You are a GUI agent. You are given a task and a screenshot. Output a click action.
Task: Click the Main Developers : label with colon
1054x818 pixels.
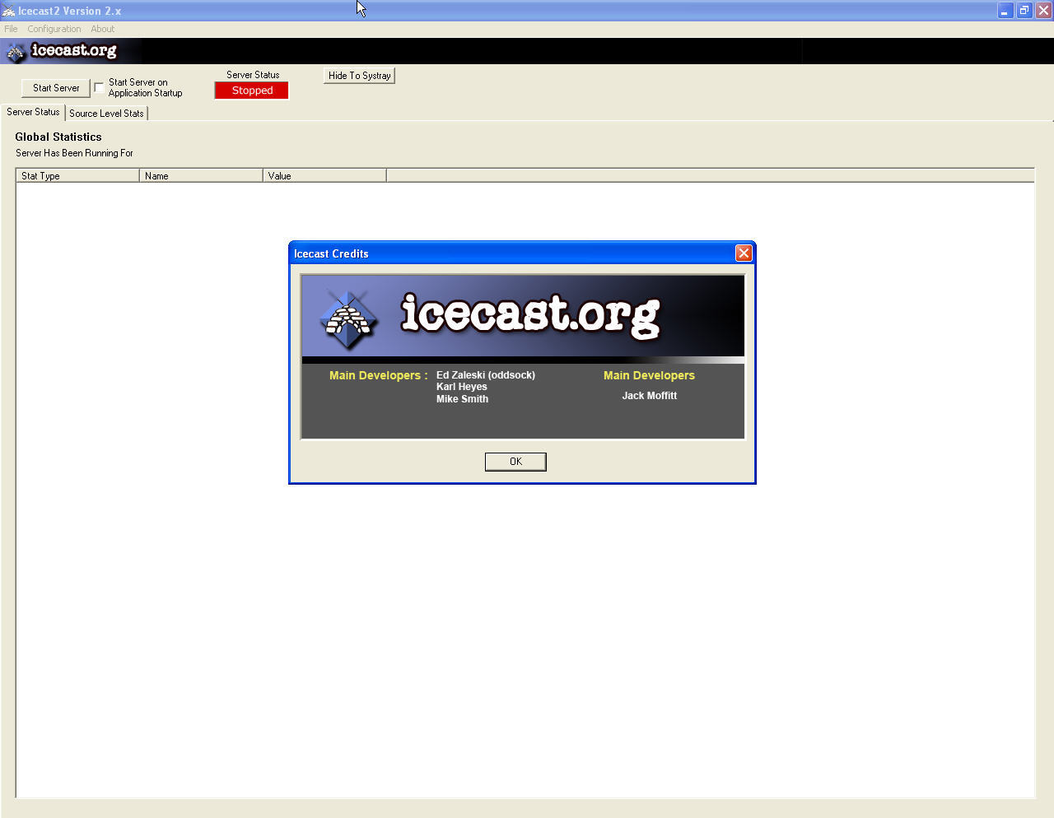[379, 375]
